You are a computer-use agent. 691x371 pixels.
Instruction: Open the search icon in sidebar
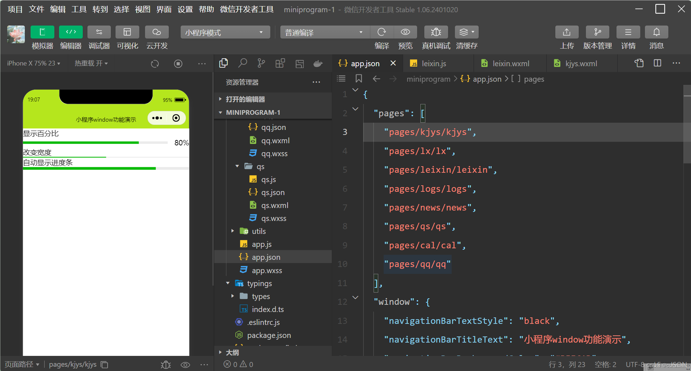pyautogui.click(x=243, y=63)
